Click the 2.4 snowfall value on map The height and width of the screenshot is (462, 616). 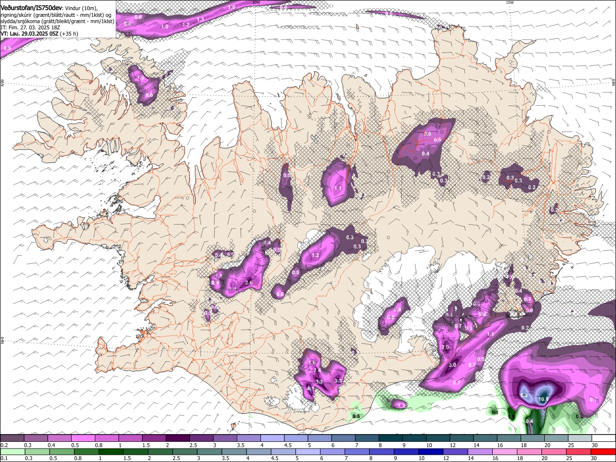(317, 370)
